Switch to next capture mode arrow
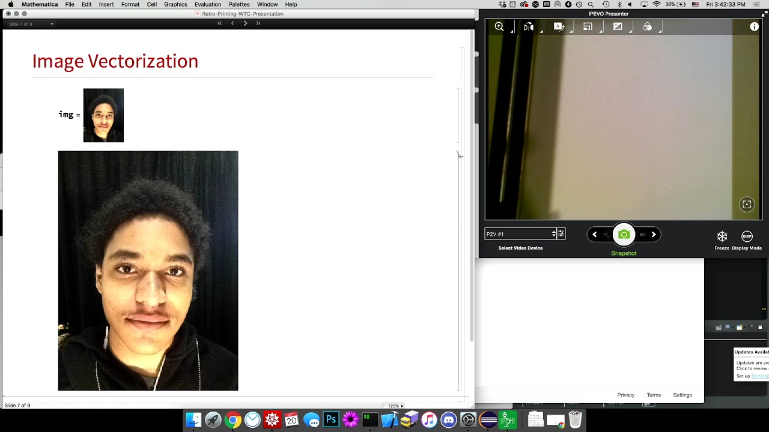The height and width of the screenshot is (432, 769). click(654, 235)
